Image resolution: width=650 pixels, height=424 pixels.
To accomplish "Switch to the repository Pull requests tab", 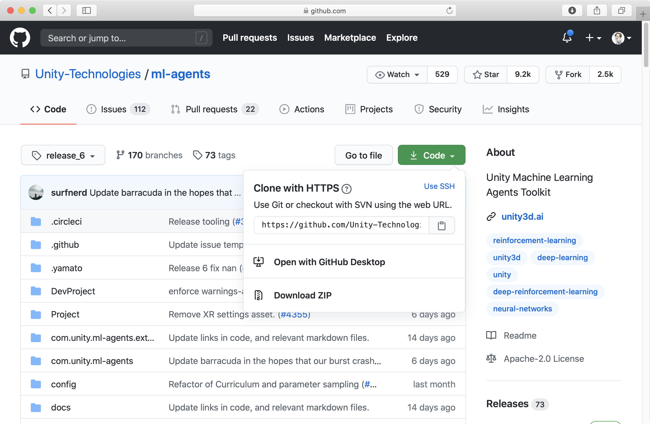I will point(215,109).
